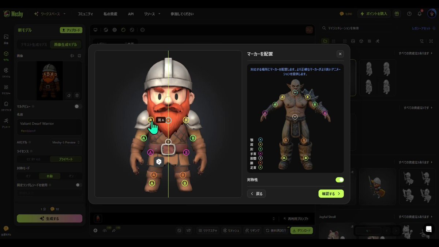Select the white groin marker above the belt buckle

tap(168, 142)
